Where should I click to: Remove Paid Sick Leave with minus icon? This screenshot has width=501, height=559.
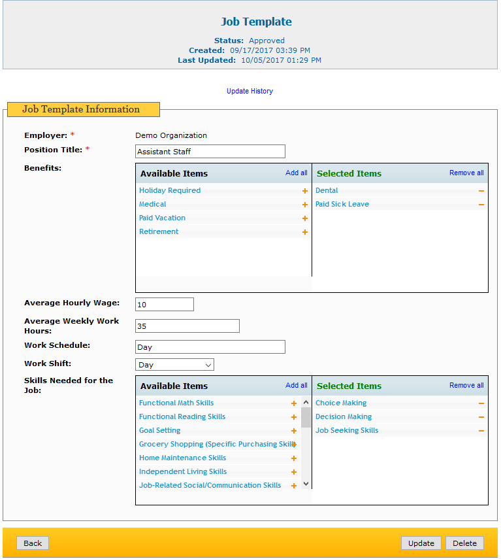(x=481, y=205)
